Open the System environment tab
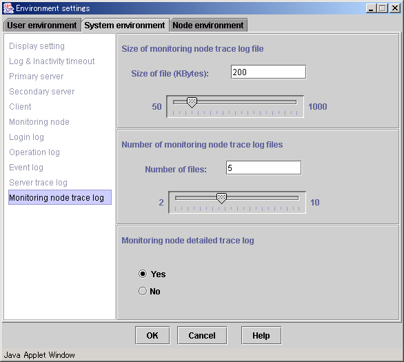This screenshot has height=362, width=404. (x=125, y=26)
